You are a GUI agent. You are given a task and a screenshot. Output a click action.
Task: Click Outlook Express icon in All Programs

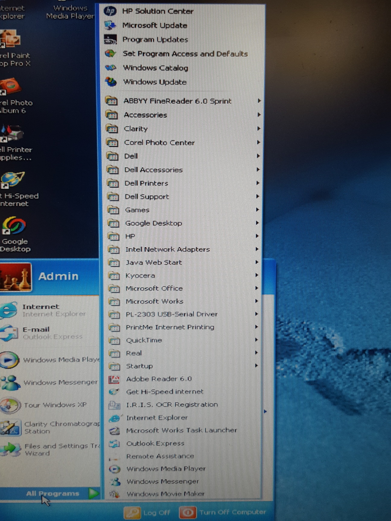pos(114,444)
